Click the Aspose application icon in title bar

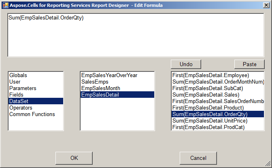tap(5, 5)
